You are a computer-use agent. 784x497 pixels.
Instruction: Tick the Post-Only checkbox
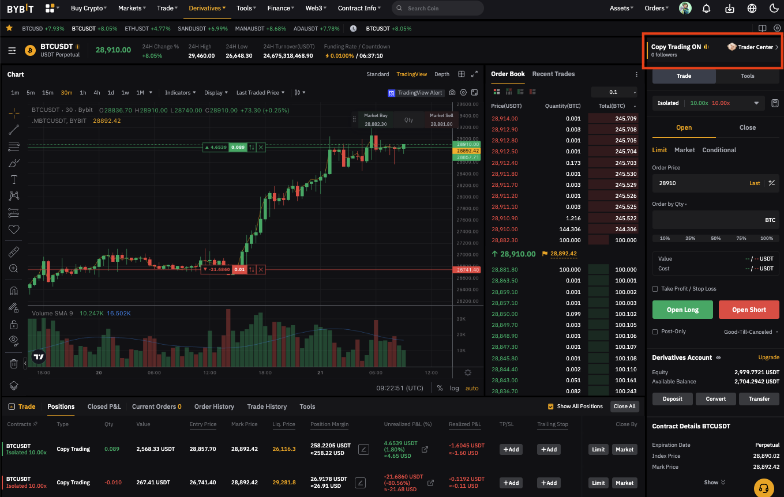coord(655,332)
